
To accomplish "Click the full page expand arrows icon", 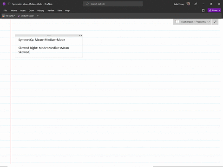I will pos(215,22).
